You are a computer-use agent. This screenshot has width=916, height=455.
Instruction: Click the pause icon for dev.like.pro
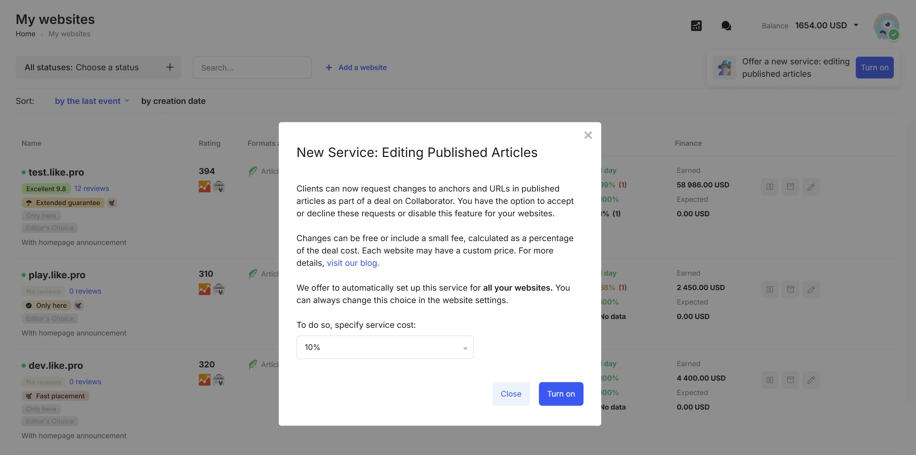click(x=770, y=380)
